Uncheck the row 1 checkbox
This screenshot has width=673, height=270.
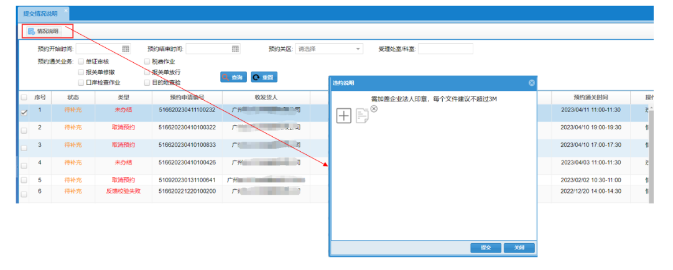[24, 113]
